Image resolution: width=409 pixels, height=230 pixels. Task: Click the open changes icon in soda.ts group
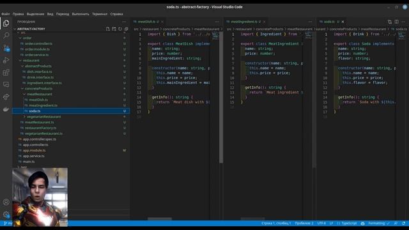point(390,22)
